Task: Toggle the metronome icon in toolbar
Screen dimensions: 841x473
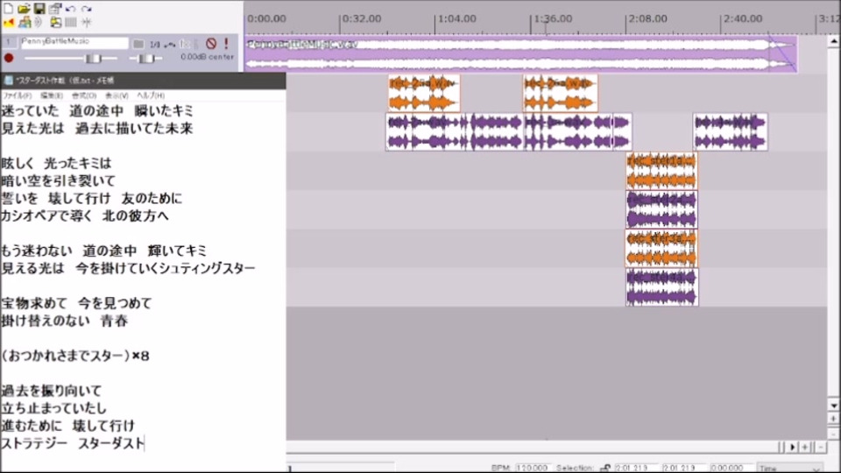Action: pyautogui.click(x=8, y=23)
